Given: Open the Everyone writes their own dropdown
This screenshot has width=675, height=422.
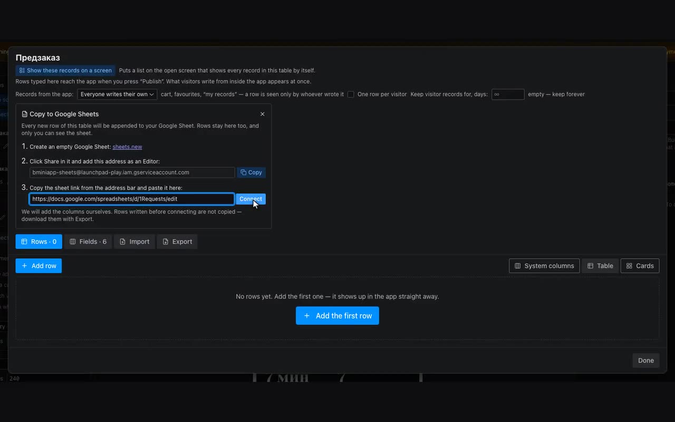Looking at the screenshot, I should pos(118,94).
